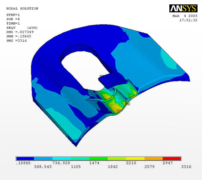Click the NODAL SOLUTION title text
Image resolution: width=202 pixels, height=180 pixels.
click(22, 8)
